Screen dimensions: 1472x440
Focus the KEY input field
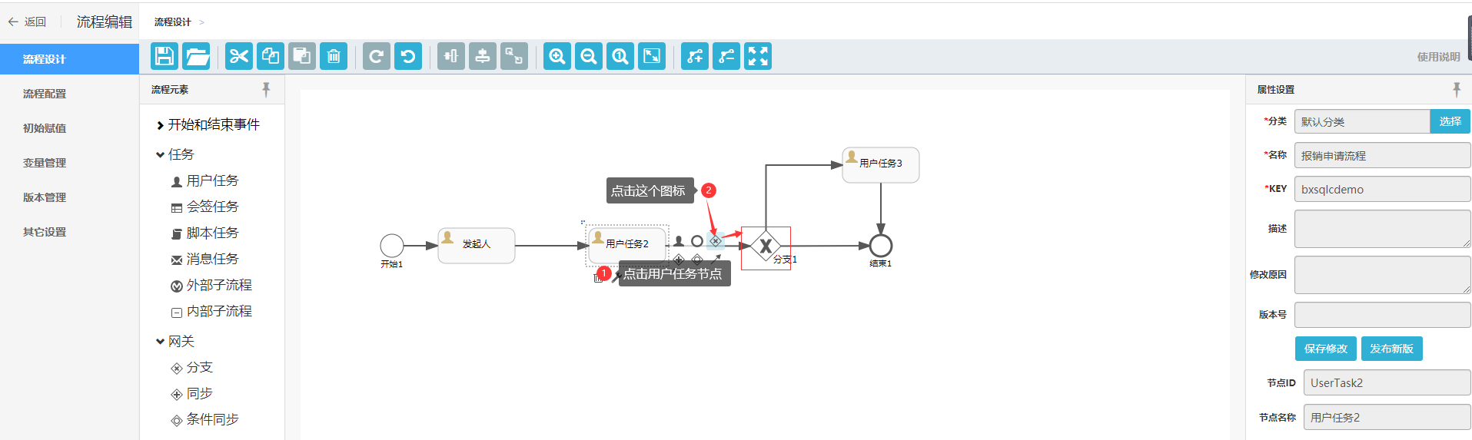pyautogui.click(x=1382, y=189)
